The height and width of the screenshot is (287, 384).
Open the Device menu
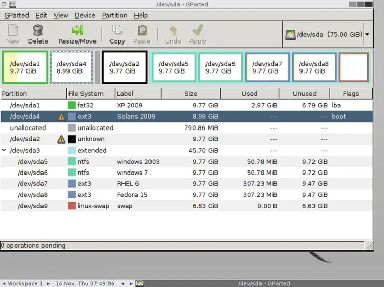tap(85, 16)
